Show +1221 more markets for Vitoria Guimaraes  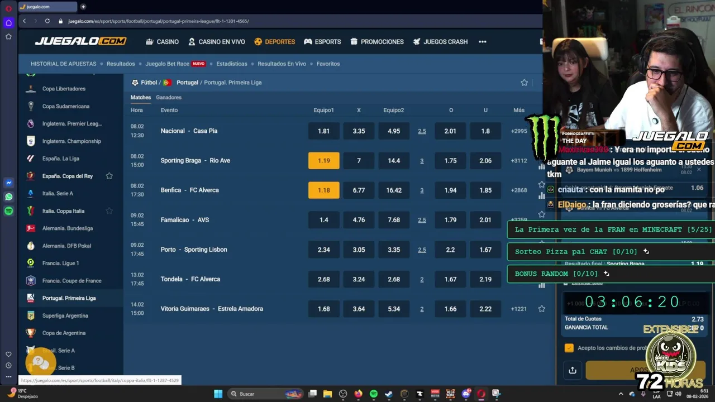[519, 309]
